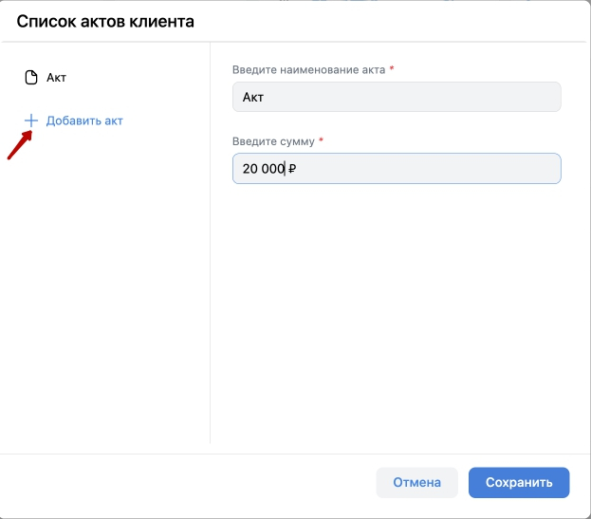The height and width of the screenshot is (519, 591).
Task: Click the Акт text inside name field
Action: click(x=252, y=97)
